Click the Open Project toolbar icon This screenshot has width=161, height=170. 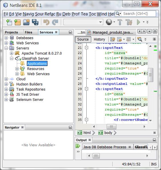(x=26, y=22)
